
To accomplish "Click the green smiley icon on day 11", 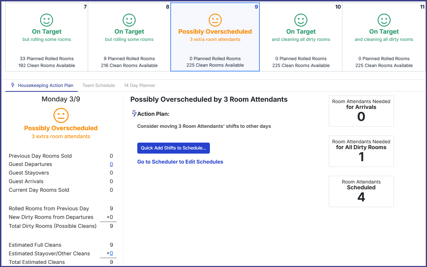I will (x=384, y=20).
